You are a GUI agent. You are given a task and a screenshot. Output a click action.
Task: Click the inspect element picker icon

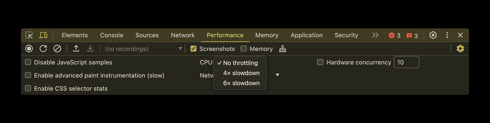tap(29, 35)
